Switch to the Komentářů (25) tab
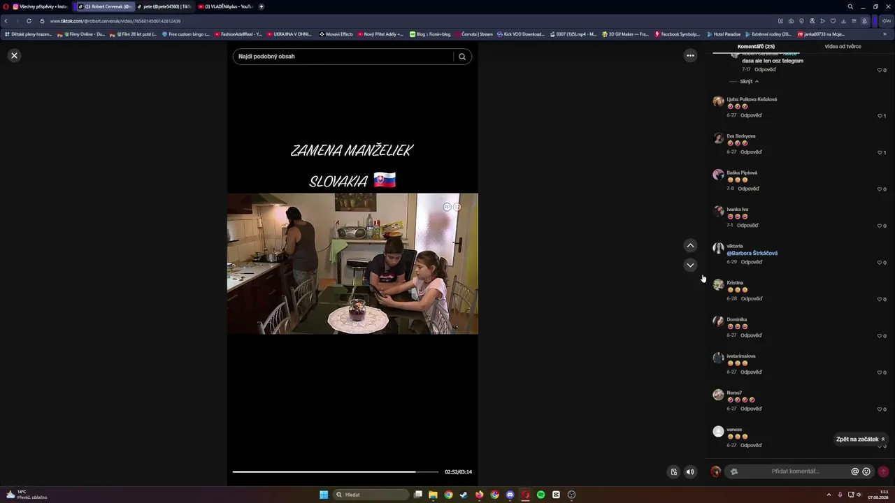 point(756,47)
